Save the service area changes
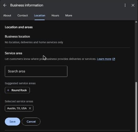Viewport: 138px width, 132px height. click(x=13, y=121)
